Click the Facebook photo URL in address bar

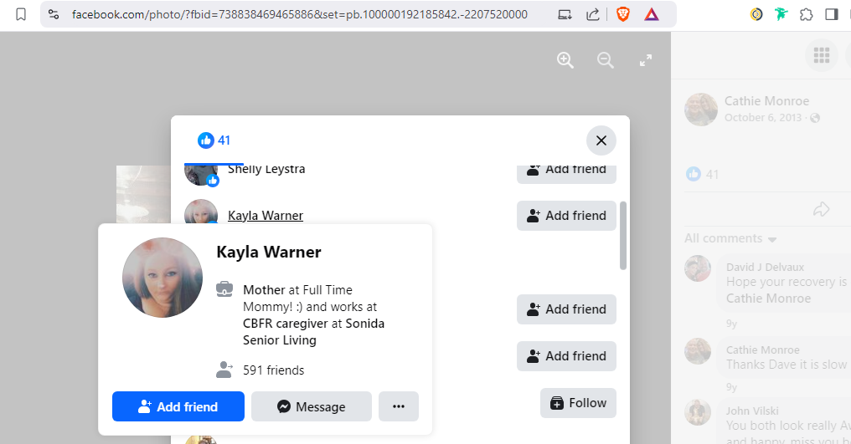(300, 14)
